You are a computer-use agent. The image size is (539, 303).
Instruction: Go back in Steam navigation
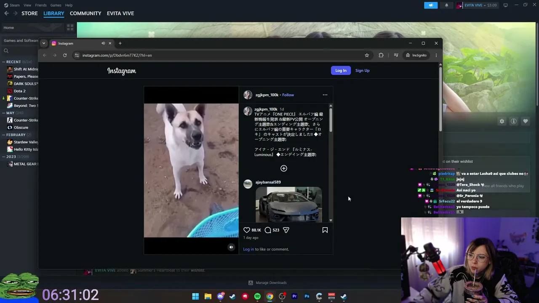pos(6,13)
